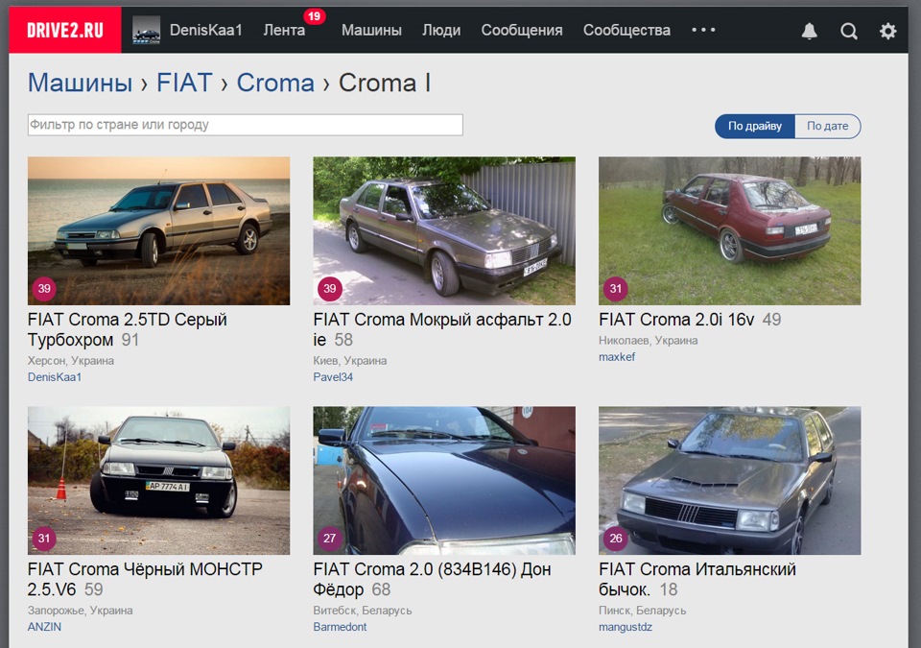Open the Мокрый асфальт car photo
This screenshot has width=921, height=648.
click(444, 230)
